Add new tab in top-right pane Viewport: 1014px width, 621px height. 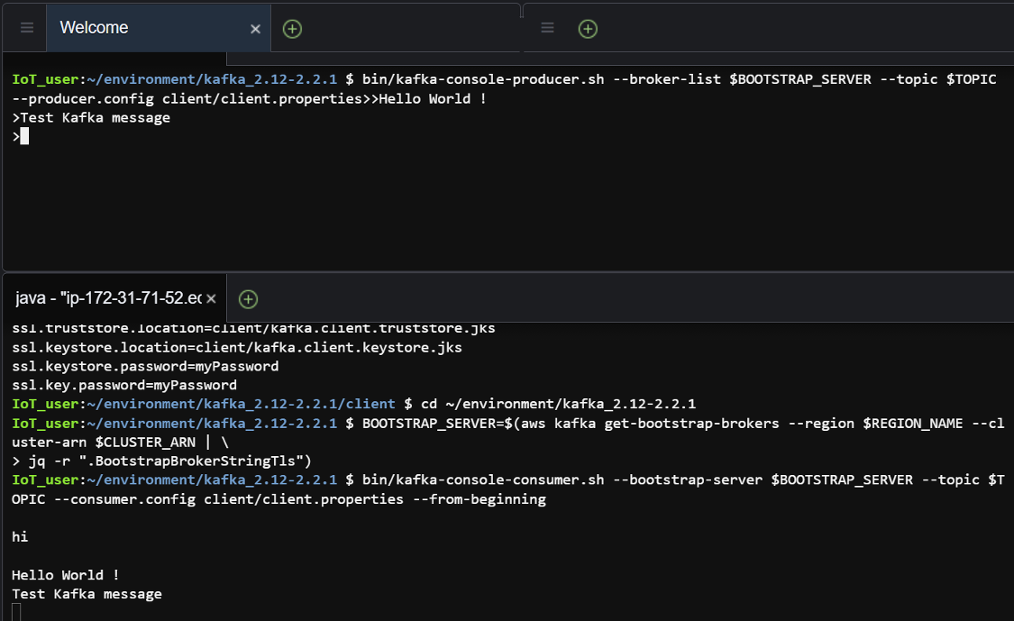pos(588,29)
